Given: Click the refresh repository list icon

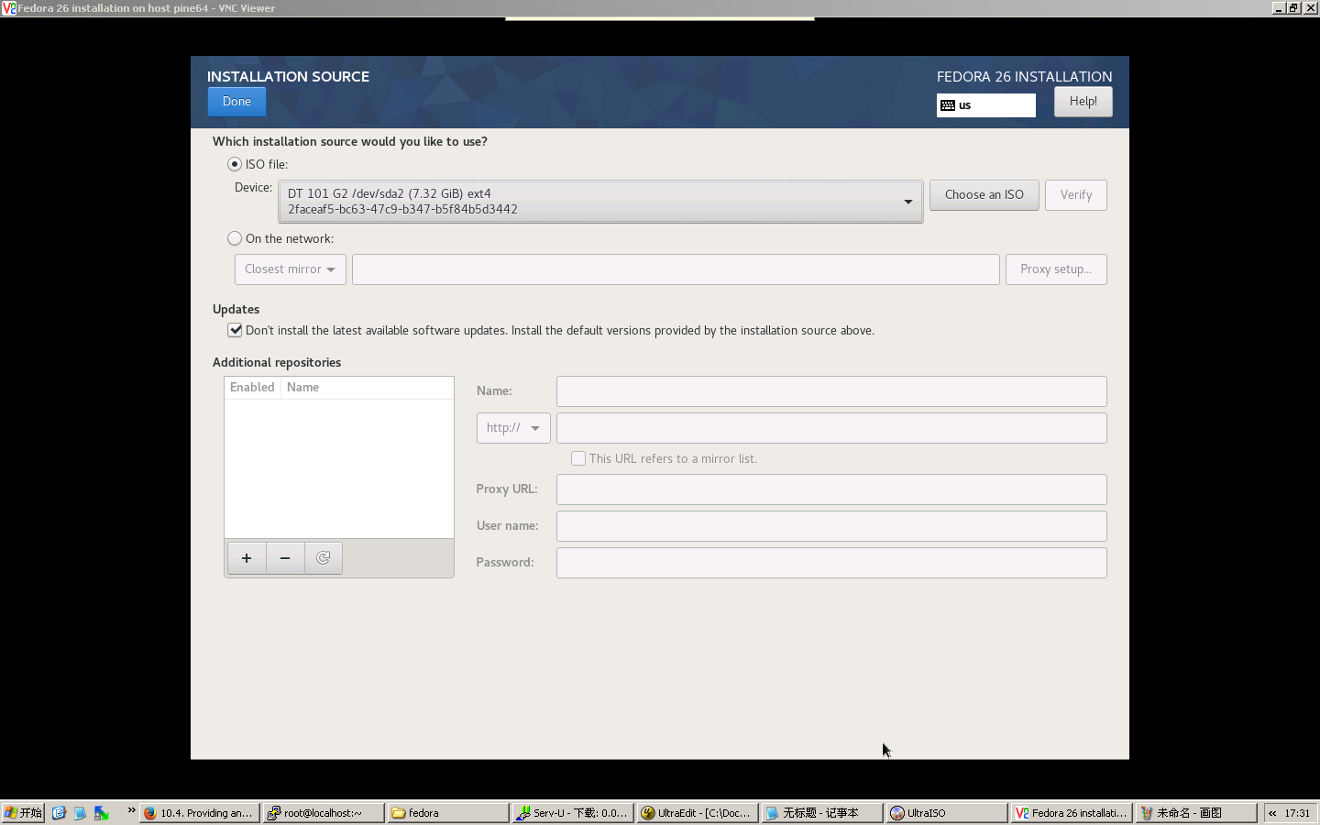Looking at the screenshot, I should 324,558.
